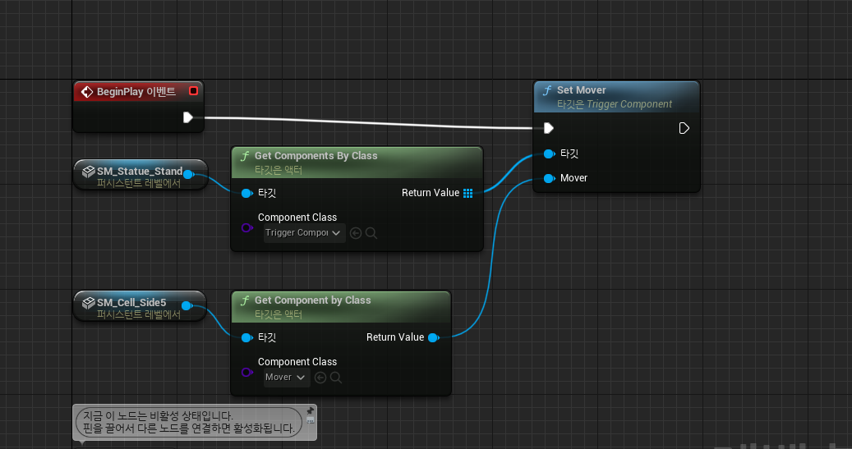Click Set Mover execution output pin
Image resolution: width=852 pixels, height=449 pixels.
(684, 128)
